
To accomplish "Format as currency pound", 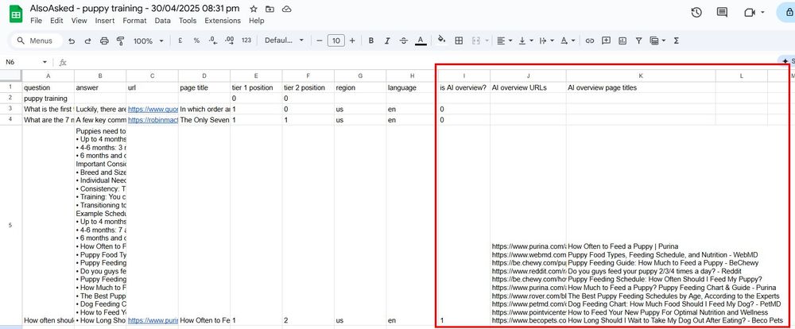I will coord(180,41).
